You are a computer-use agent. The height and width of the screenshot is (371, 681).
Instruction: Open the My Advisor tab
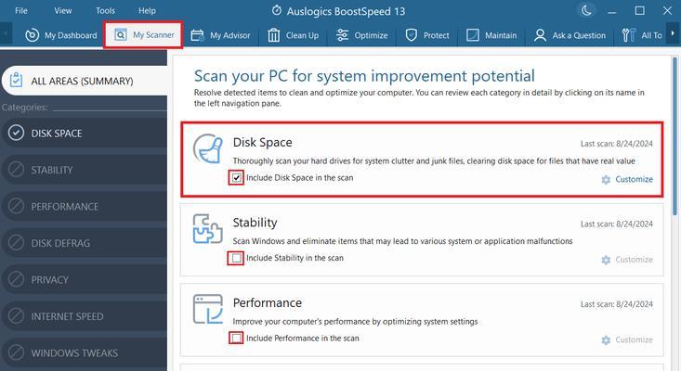click(220, 35)
